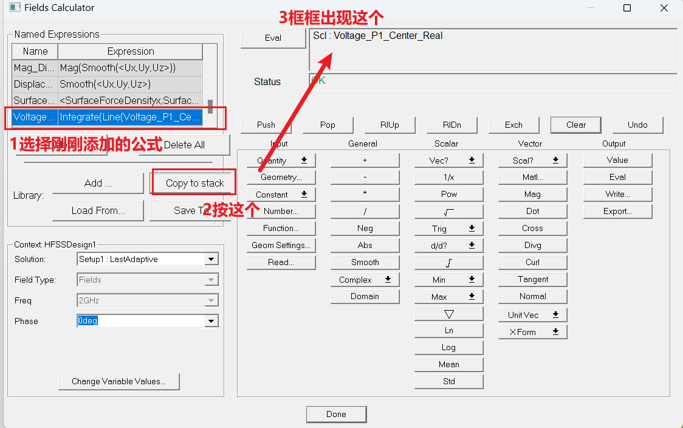Viewport: 683px width, 428px height.
Task: Click the Pop stack button
Action: 328,125
